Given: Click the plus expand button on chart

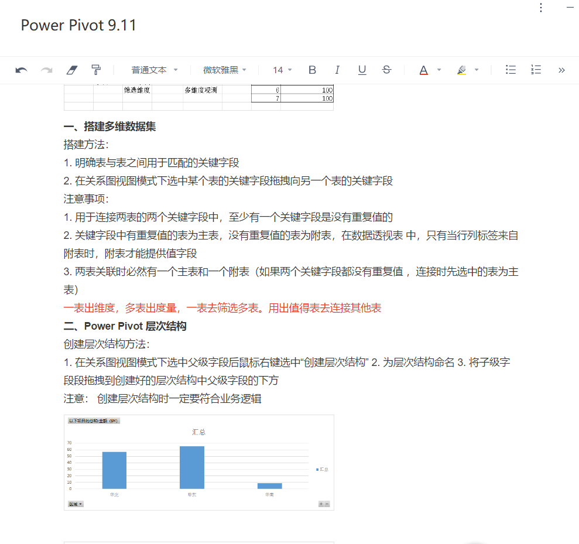Looking at the screenshot, I should pos(321,504).
